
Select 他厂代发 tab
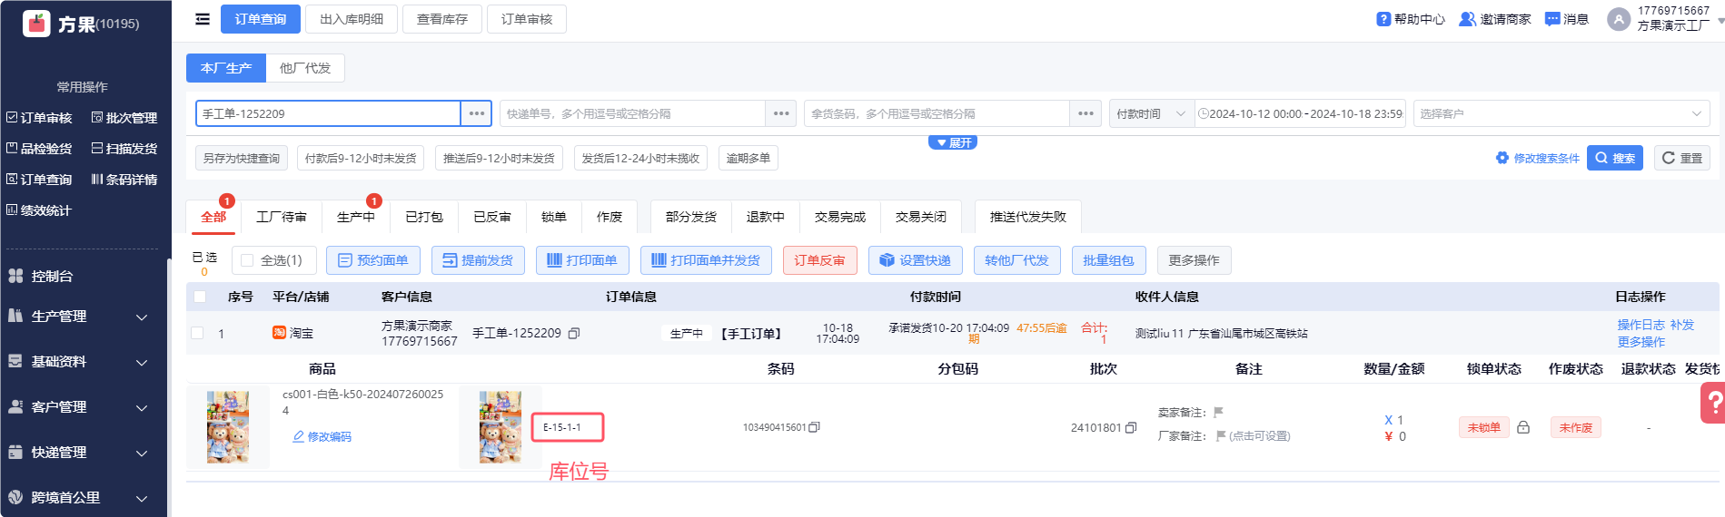(x=305, y=68)
